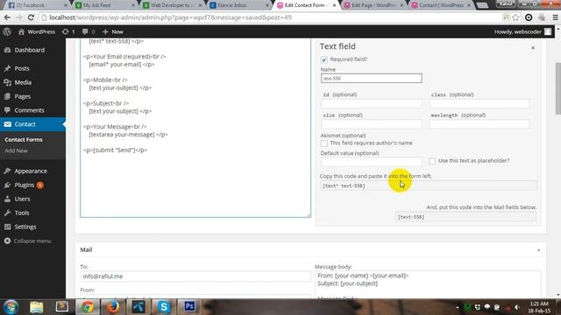The width and height of the screenshot is (561, 315).
Task: Open Photoshop from the taskbar
Action: (x=189, y=307)
